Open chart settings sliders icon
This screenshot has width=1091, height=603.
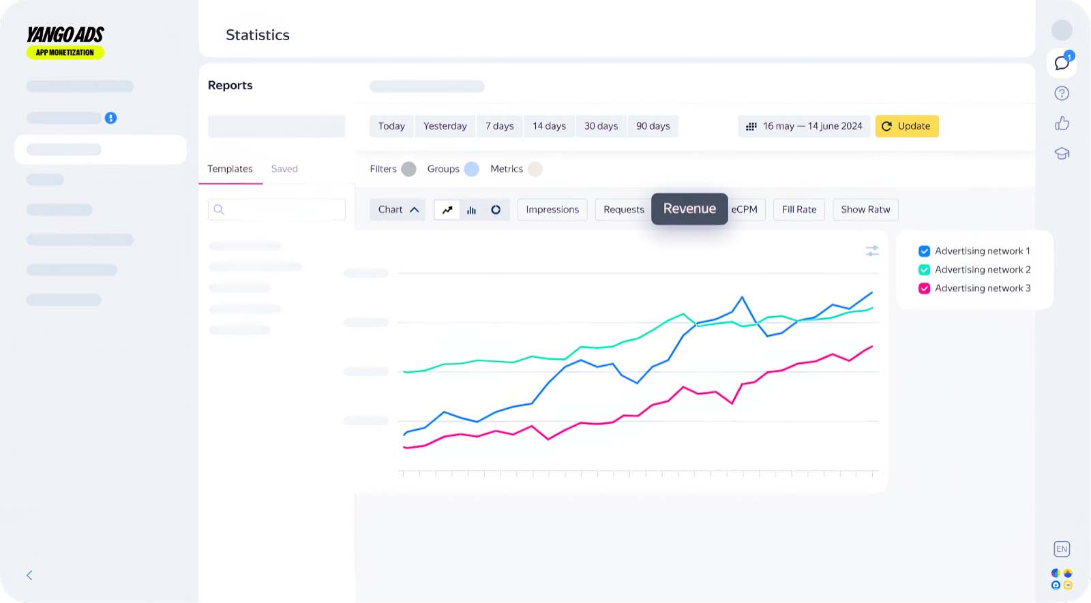coord(872,251)
